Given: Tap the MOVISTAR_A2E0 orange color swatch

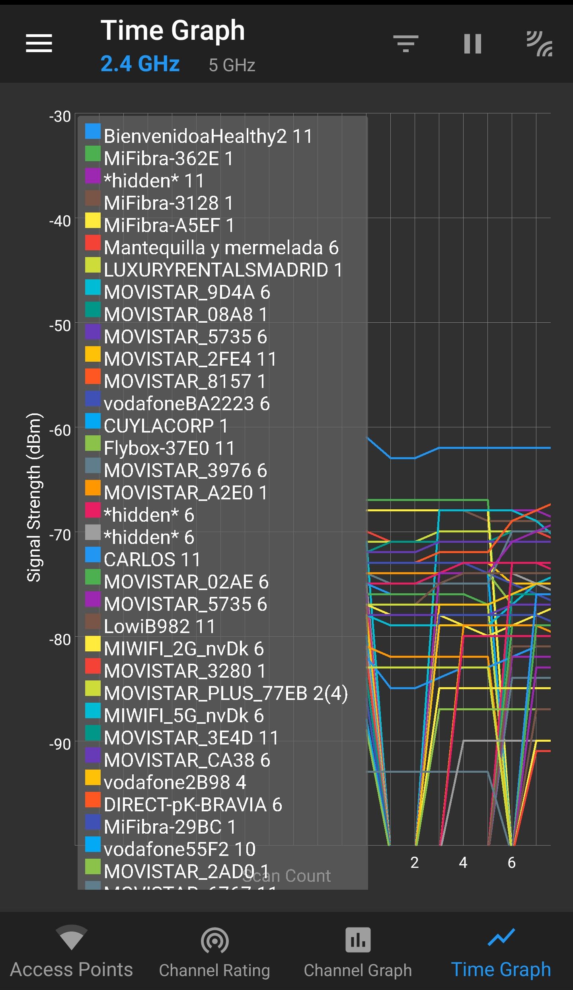Looking at the screenshot, I should 93,488.
